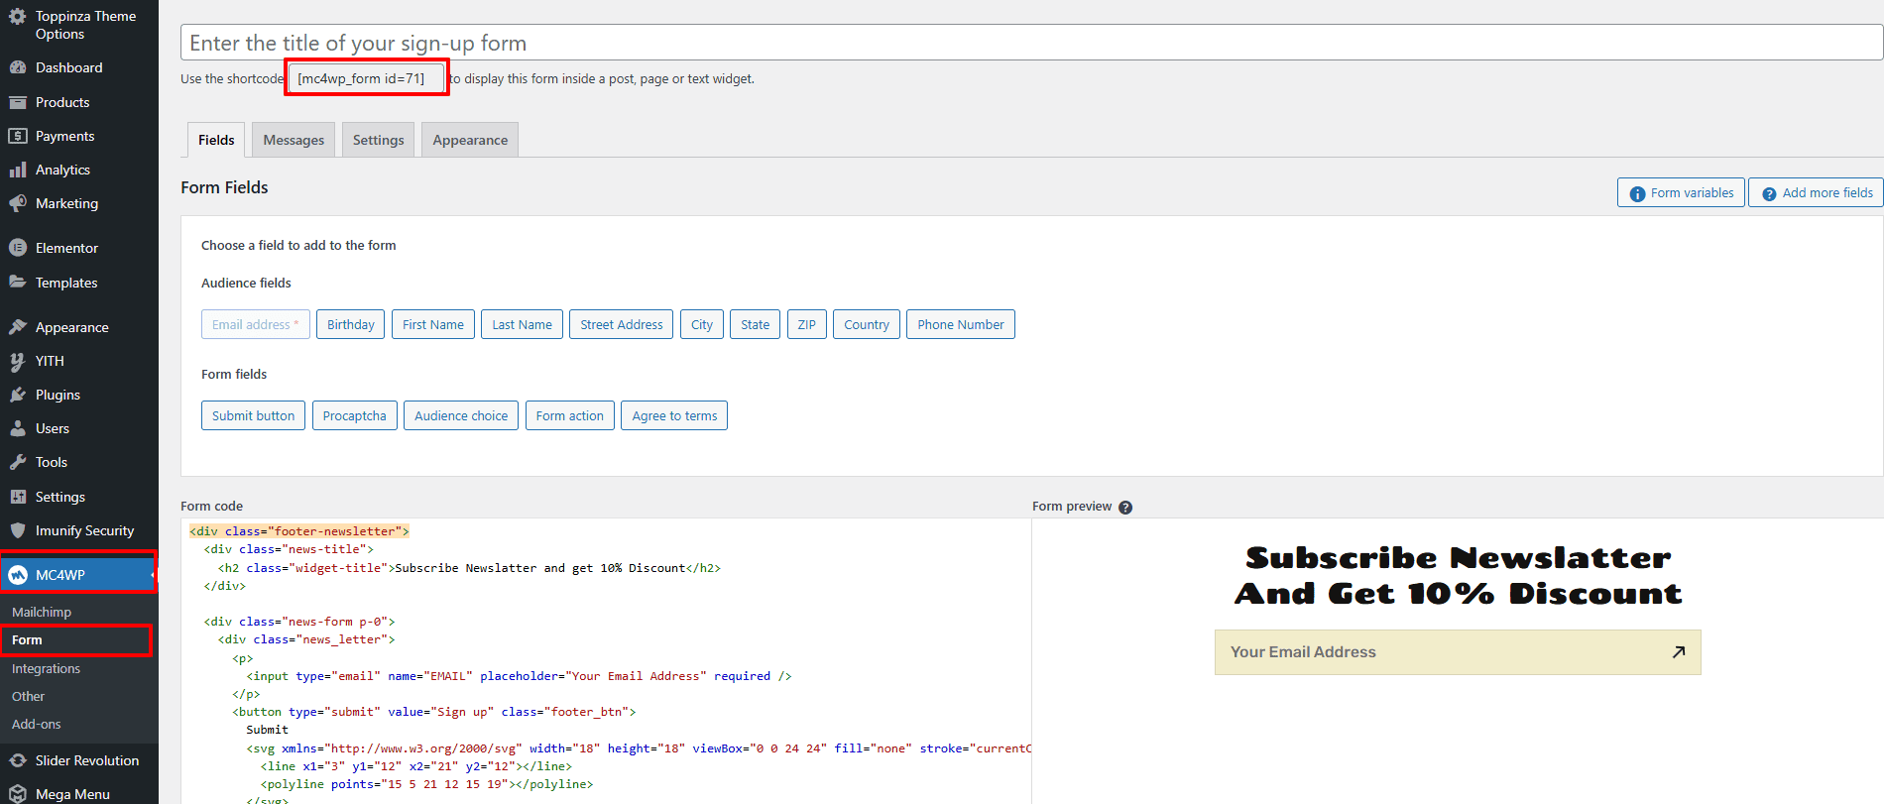Add the Submit button field
This screenshot has width=1884, height=804.
253,415
